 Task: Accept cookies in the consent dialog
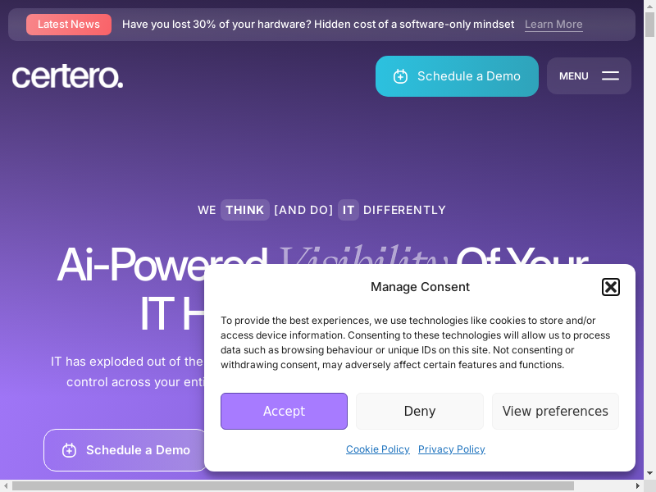point(284,411)
